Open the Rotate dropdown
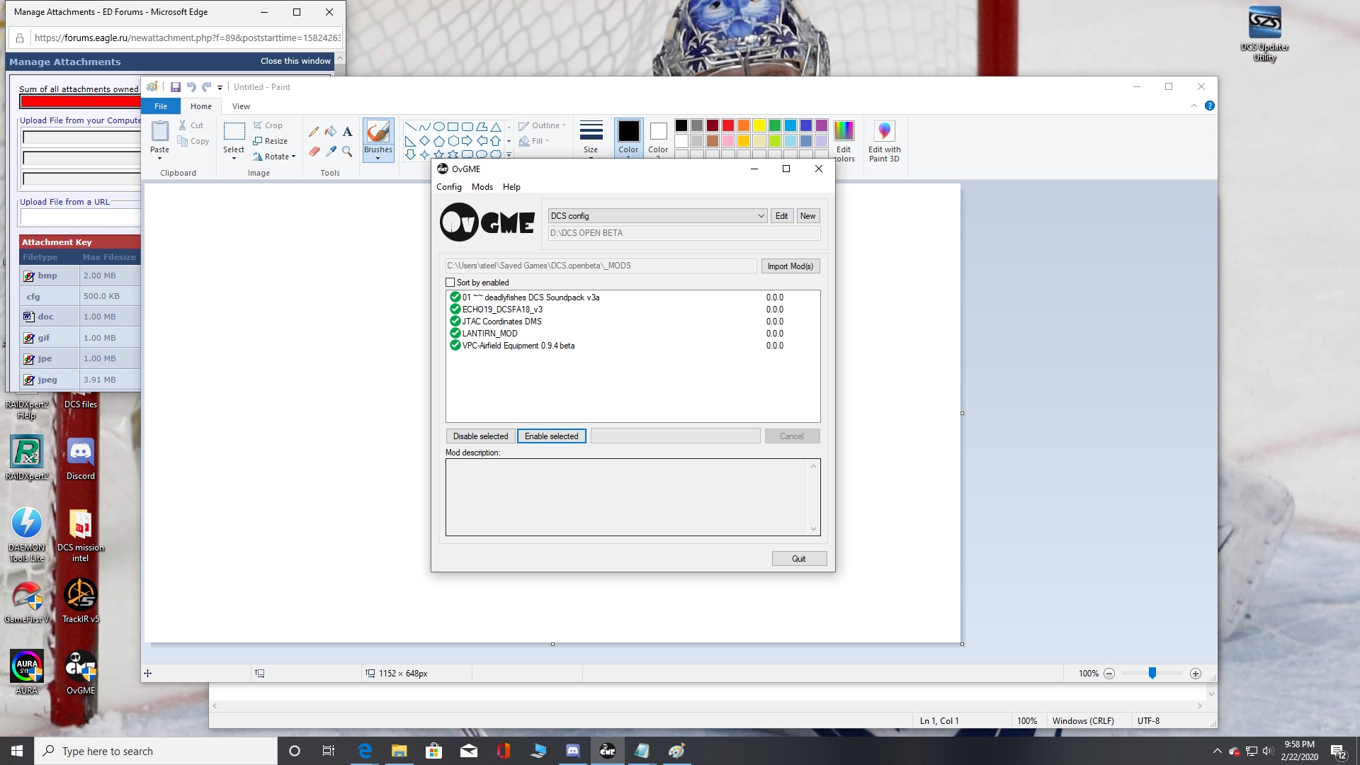This screenshot has width=1360, height=765. pos(275,157)
